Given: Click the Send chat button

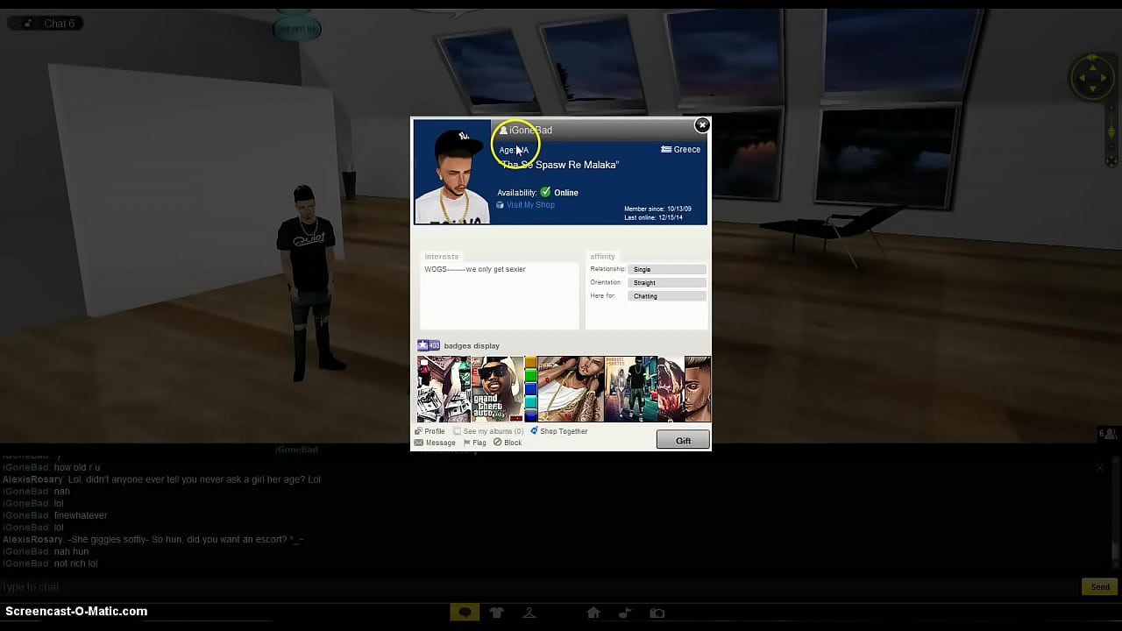Looking at the screenshot, I should (x=1099, y=587).
